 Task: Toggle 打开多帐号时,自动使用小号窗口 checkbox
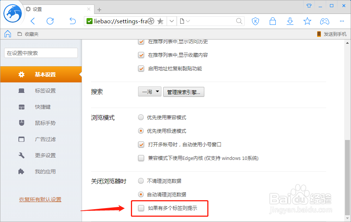click(x=141, y=144)
